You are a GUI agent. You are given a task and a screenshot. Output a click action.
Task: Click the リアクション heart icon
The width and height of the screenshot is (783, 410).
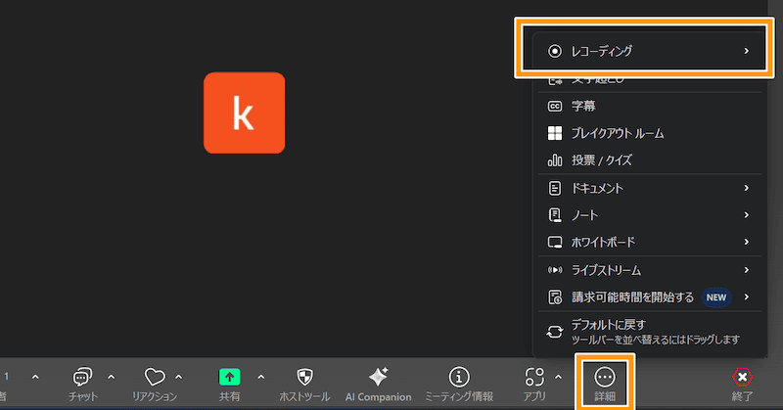coord(154,377)
